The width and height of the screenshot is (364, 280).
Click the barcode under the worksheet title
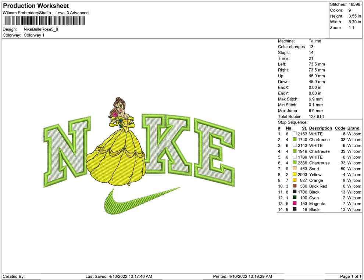44,21
